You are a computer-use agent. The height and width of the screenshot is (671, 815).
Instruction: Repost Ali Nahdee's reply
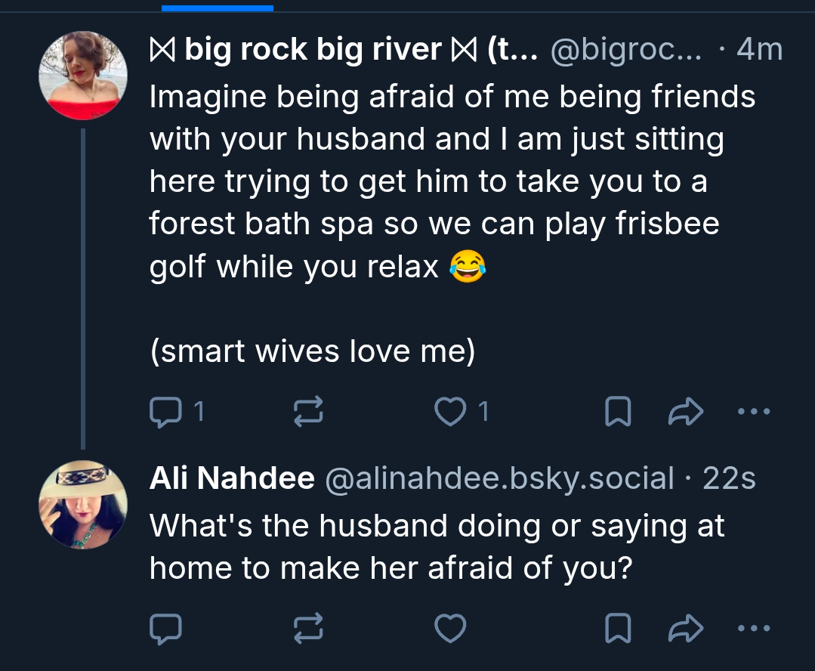pyautogui.click(x=308, y=627)
